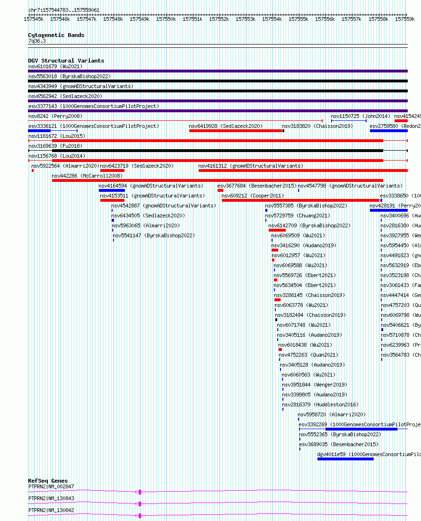Click the nsv6060563 (Wu2021) label
Screen dimensions: 421x521
coord(309,376)
